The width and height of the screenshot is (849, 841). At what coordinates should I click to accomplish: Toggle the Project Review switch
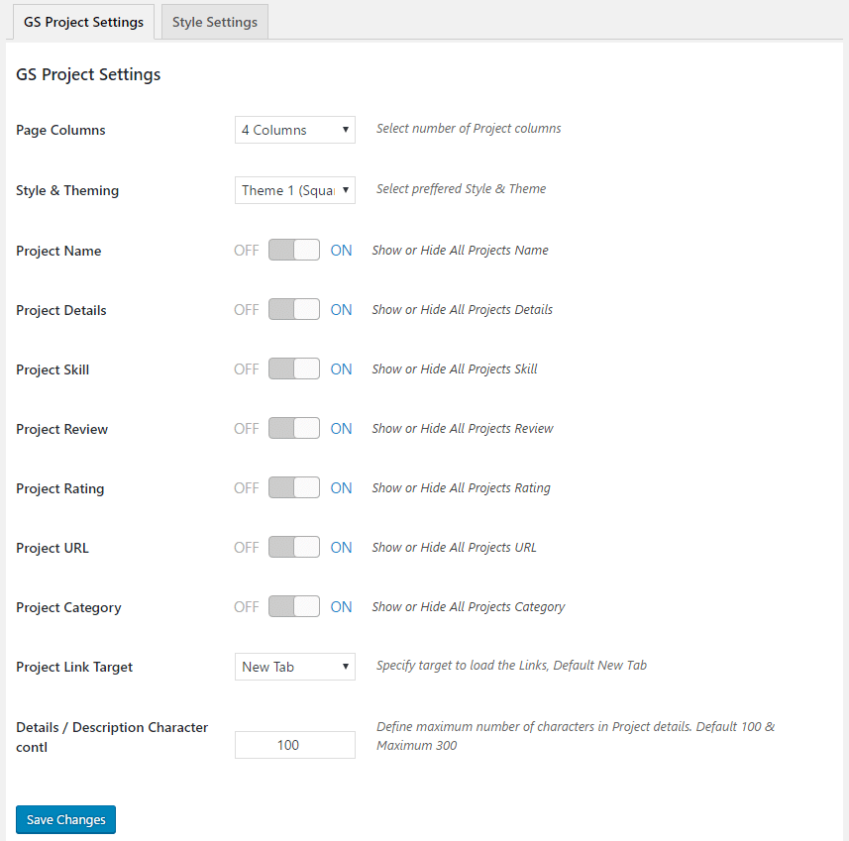click(x=294, y=428)
